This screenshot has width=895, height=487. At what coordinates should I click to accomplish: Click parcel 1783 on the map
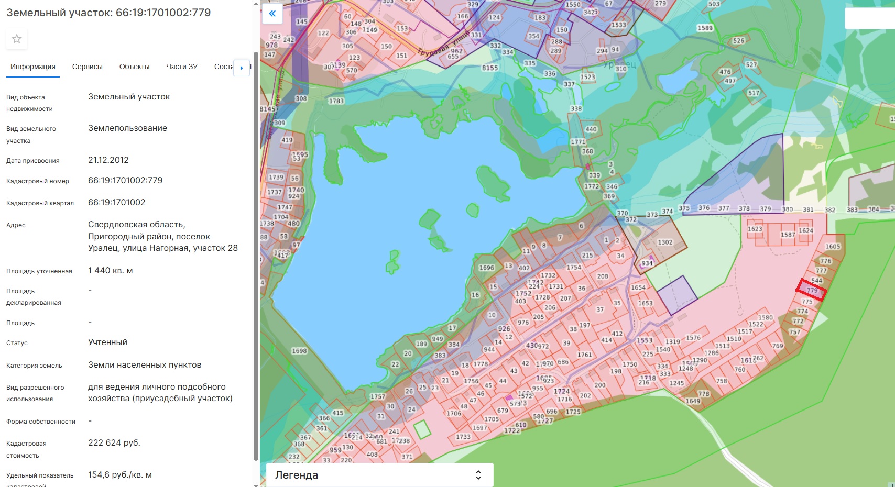[x=336, y=101]
